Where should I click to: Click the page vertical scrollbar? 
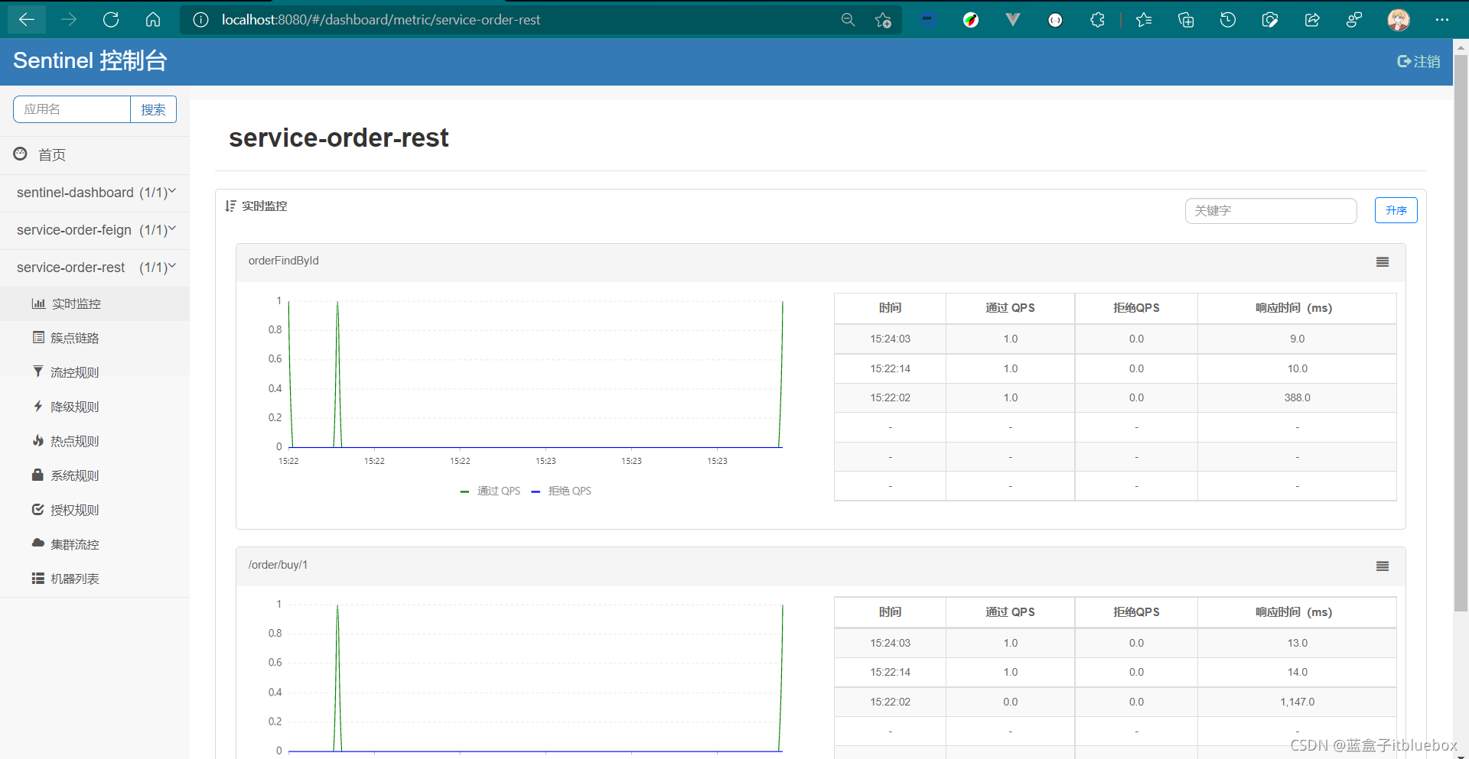coord(1461,332)
